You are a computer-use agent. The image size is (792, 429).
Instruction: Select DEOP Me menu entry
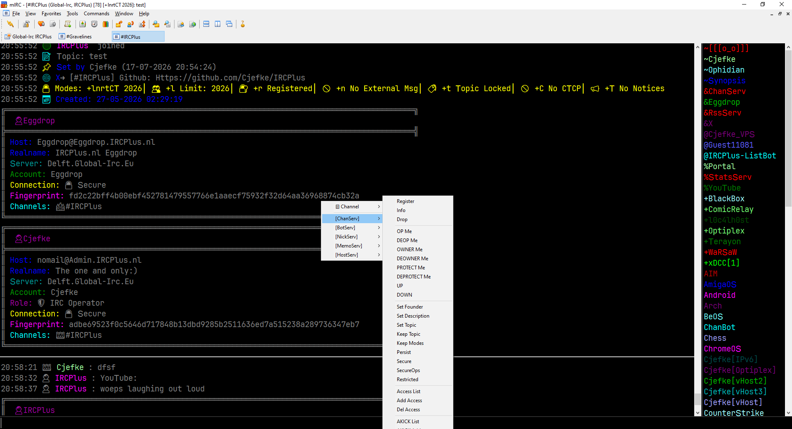pos(418,240)
